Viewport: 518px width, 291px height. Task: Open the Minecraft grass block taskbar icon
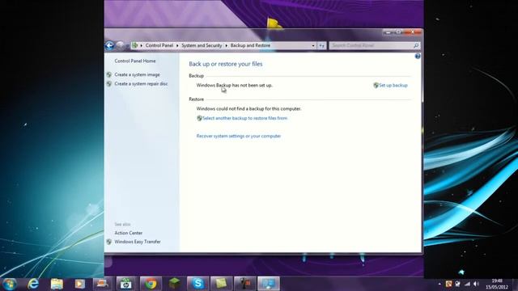tap(174, 284)
